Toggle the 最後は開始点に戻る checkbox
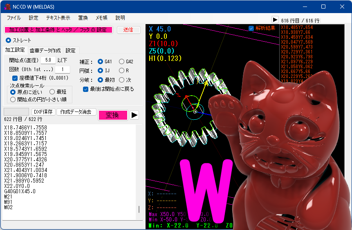The height and width of the screenshot is (230, 352). (85, 89)
